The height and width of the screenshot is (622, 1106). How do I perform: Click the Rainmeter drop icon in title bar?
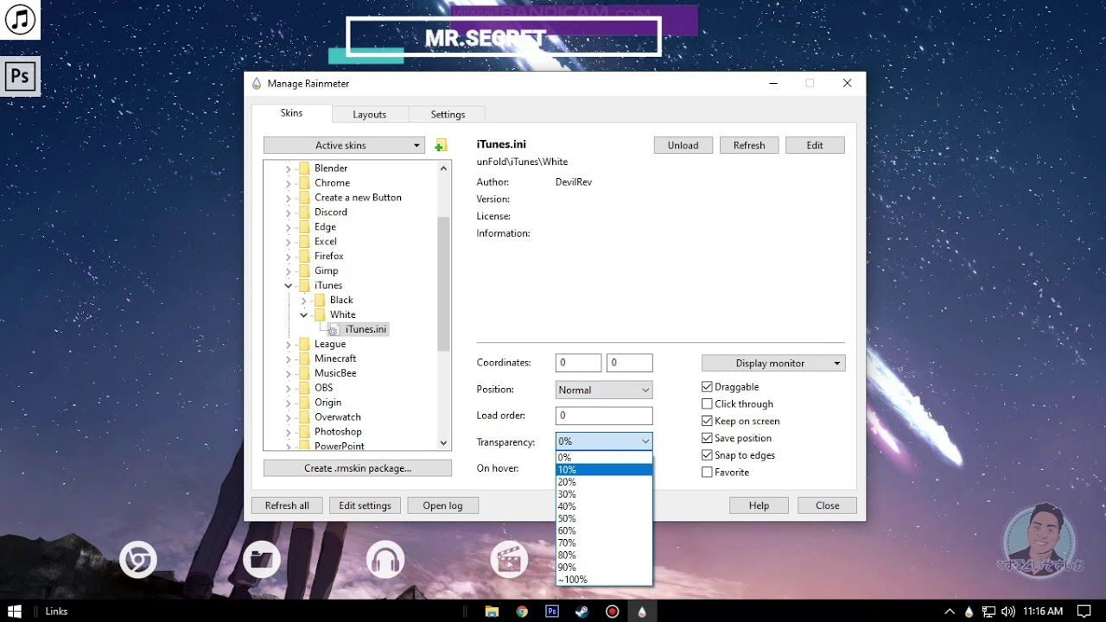[x=257, y=83]
